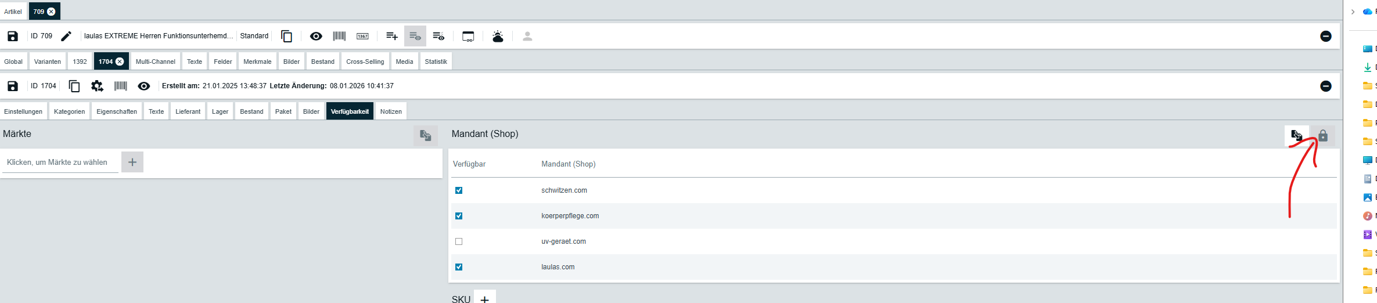Screen dimensions: 1377x303
Task: Close the 709 article tab
Action: (x=52, y=12)
